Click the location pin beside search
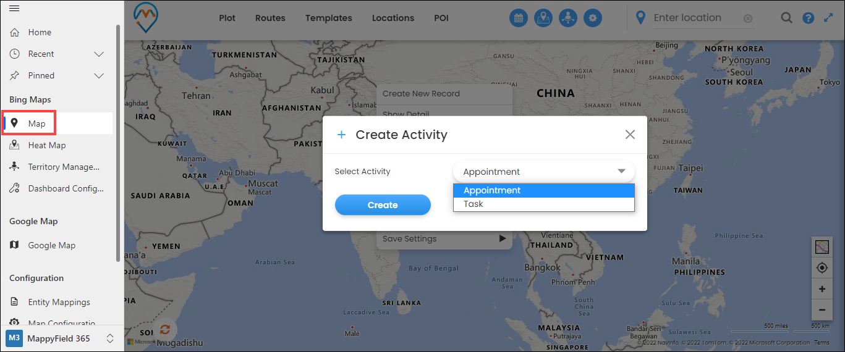The width and height of the screenshot is (845, 352). [x=641, y=17]
